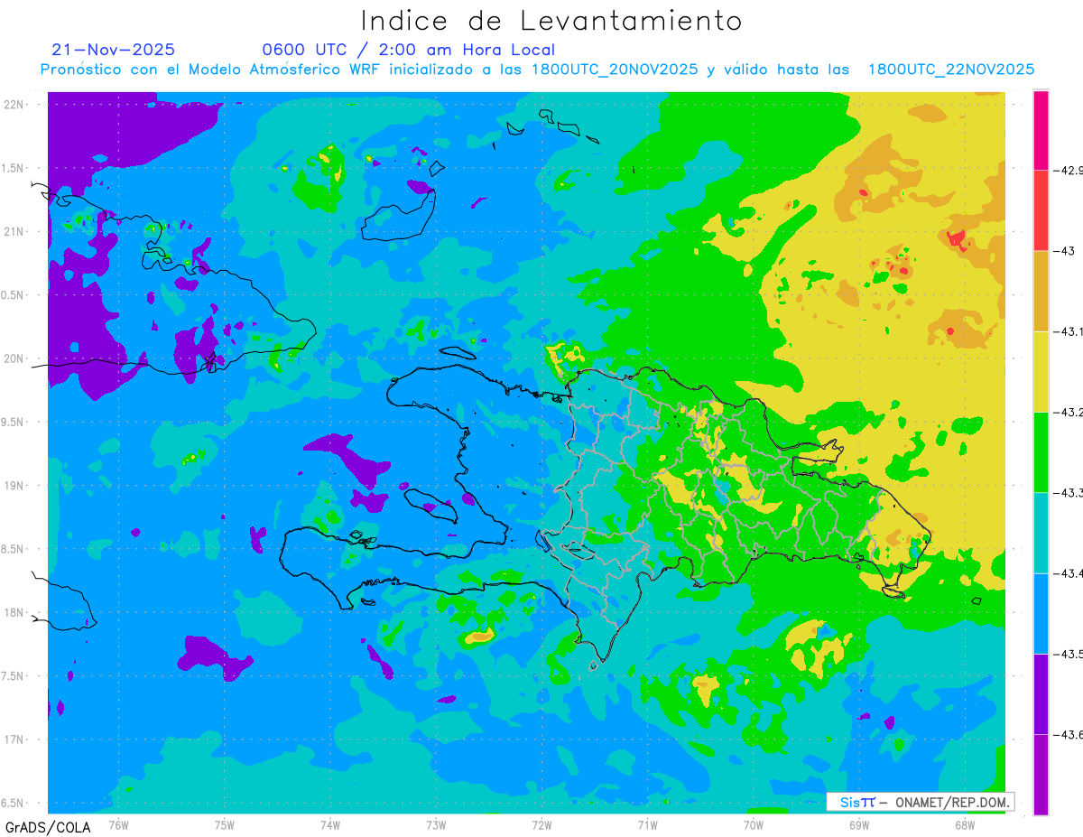Viewport: 1083px width, 837px height.
Task: Pick the violet swatch above -43.6
Action: 1041,694
